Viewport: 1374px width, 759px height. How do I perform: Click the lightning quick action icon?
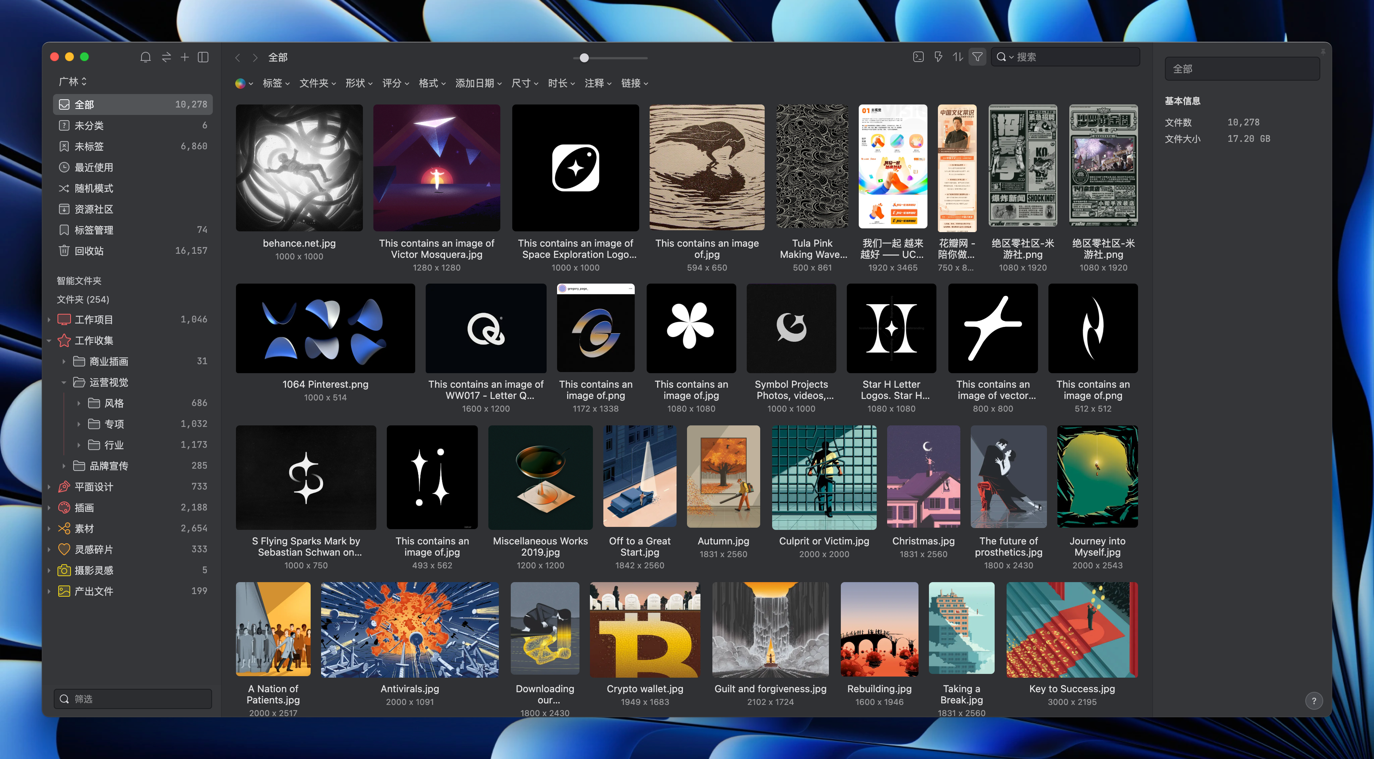[938, 57]
